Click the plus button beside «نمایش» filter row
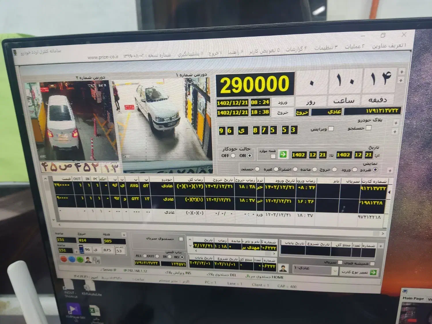432x324 pixels. (390, 171)
